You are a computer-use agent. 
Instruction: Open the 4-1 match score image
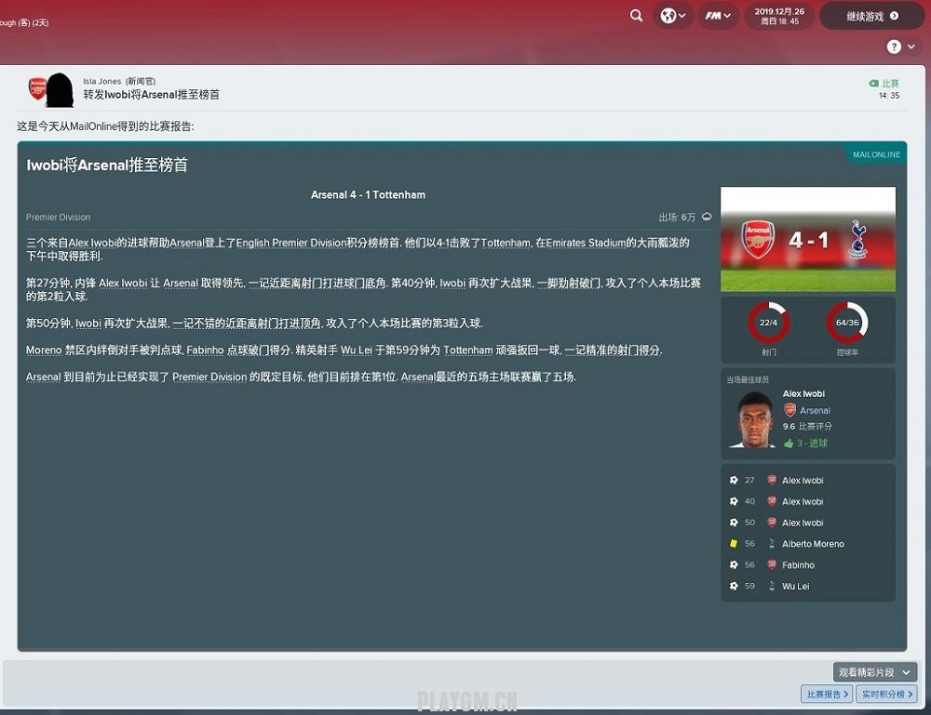807,239
